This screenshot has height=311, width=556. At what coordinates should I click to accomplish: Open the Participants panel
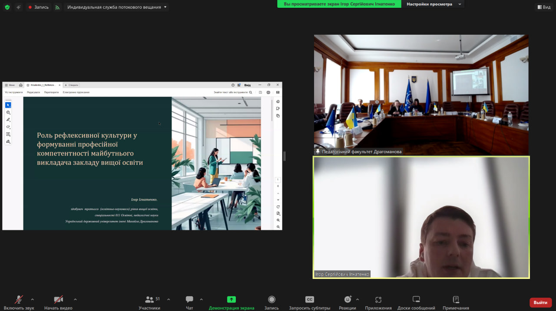click(149, 302)
